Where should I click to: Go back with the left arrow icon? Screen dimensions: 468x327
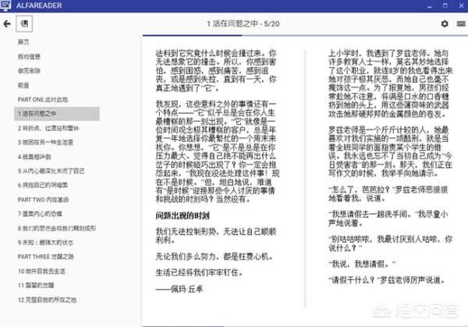(7, 23)
